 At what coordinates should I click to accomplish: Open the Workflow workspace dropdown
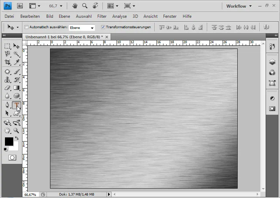point(239,6)
